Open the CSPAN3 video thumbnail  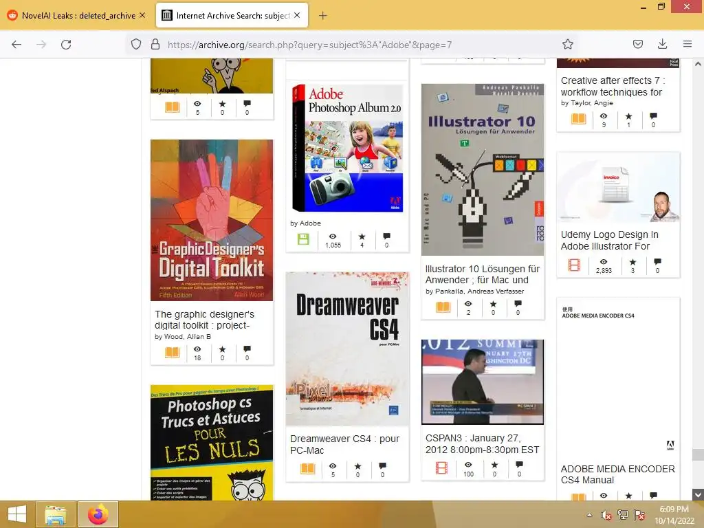(x=483, y=382)
